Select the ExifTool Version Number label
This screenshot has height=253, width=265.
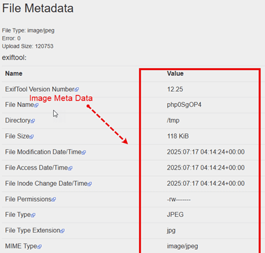[x=40, y=89]
